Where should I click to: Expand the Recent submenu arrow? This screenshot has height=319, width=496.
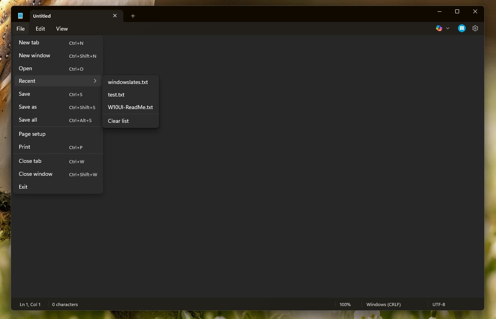[95, 81]
